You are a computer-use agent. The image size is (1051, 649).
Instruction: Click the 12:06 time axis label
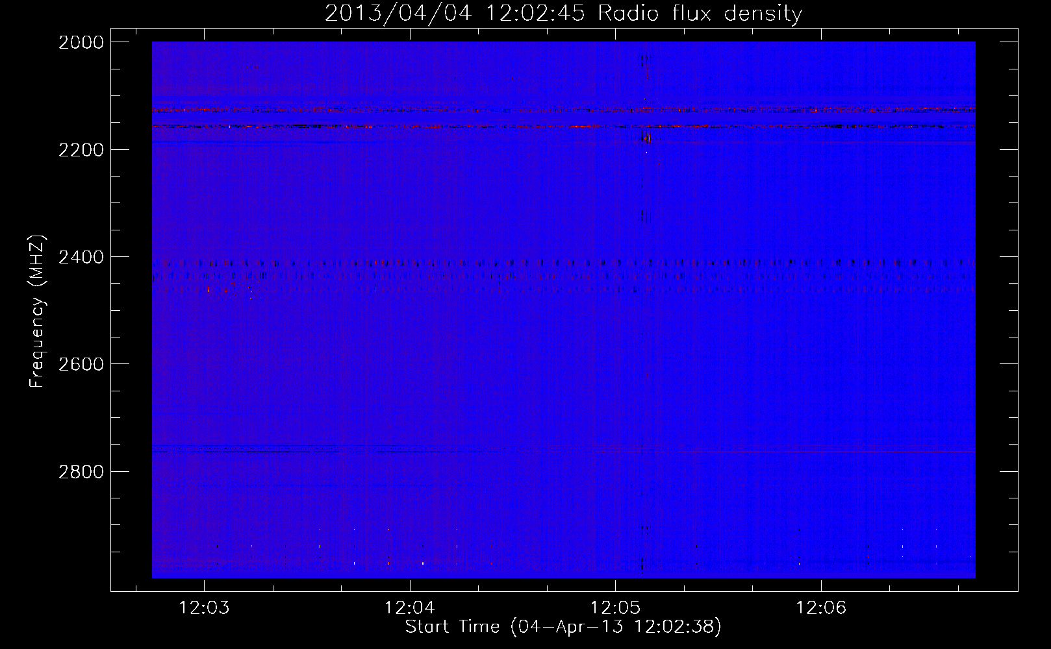pos(822,608)
